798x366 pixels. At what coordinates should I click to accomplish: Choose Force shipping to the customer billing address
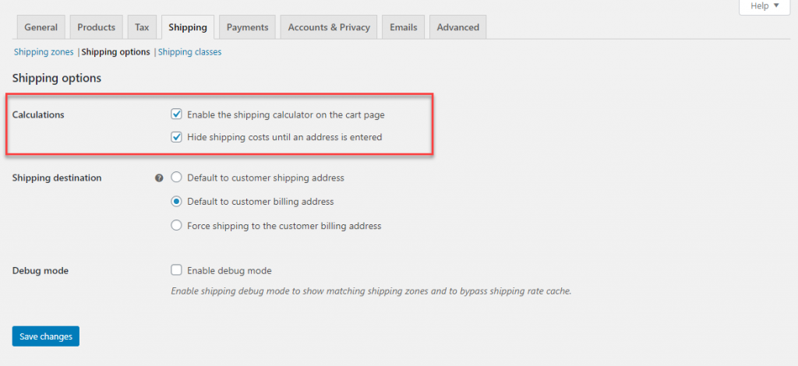(177, 225)
